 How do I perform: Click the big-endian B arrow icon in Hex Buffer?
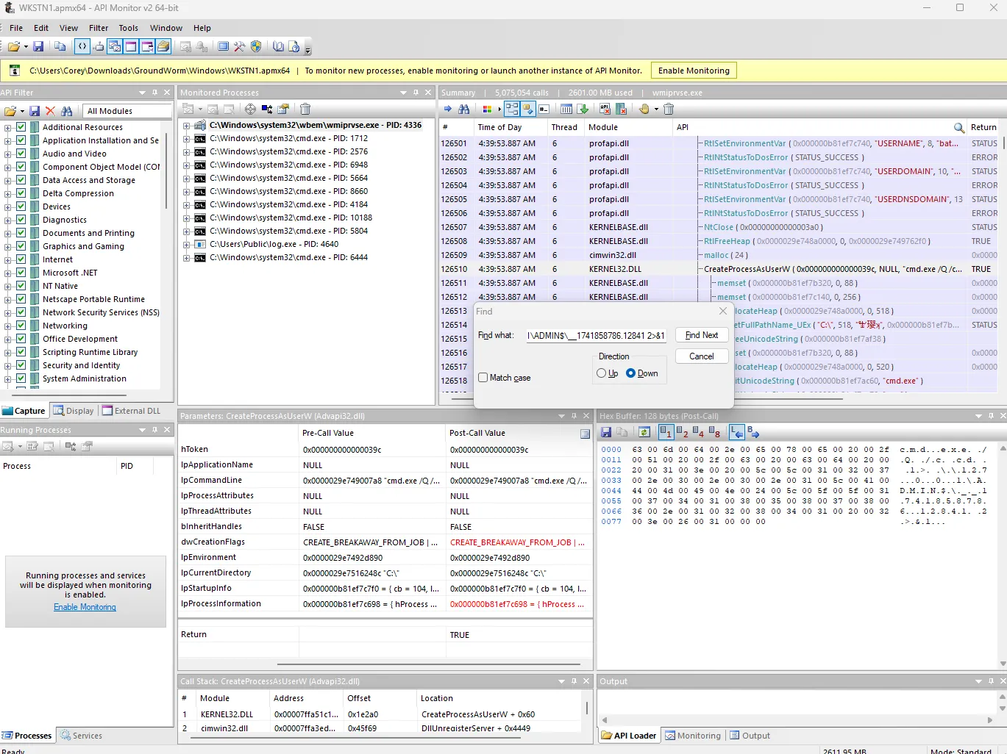click(x=753, y=432)
